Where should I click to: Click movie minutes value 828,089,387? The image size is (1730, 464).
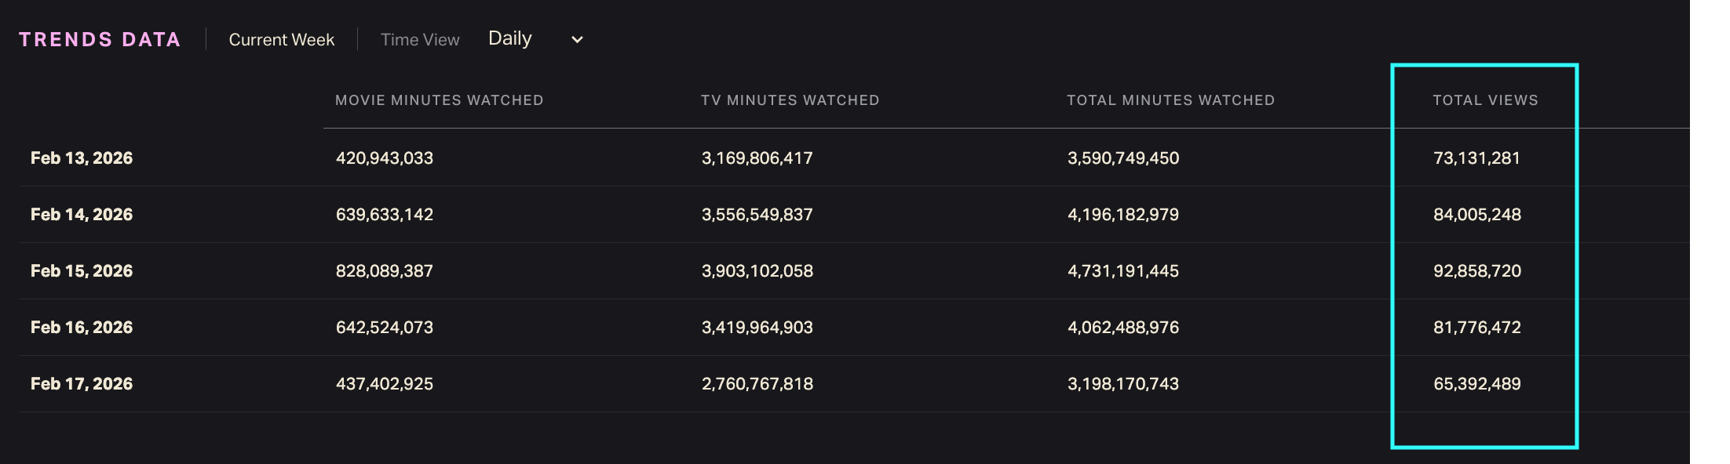point(384,271)
